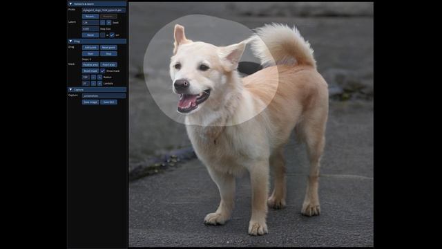
Task: Click the greyed Browse button
Action: [x=108, y=17]
